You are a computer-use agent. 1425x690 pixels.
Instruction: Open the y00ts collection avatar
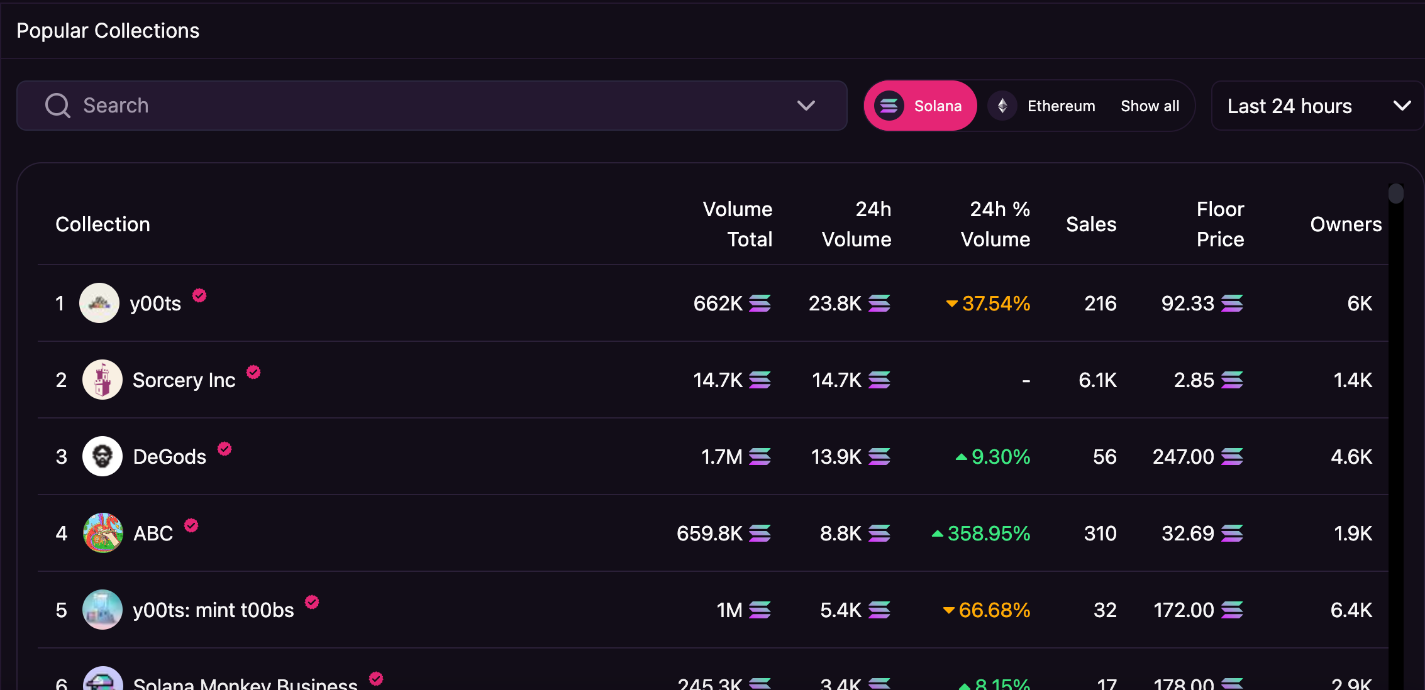(99, 303)
